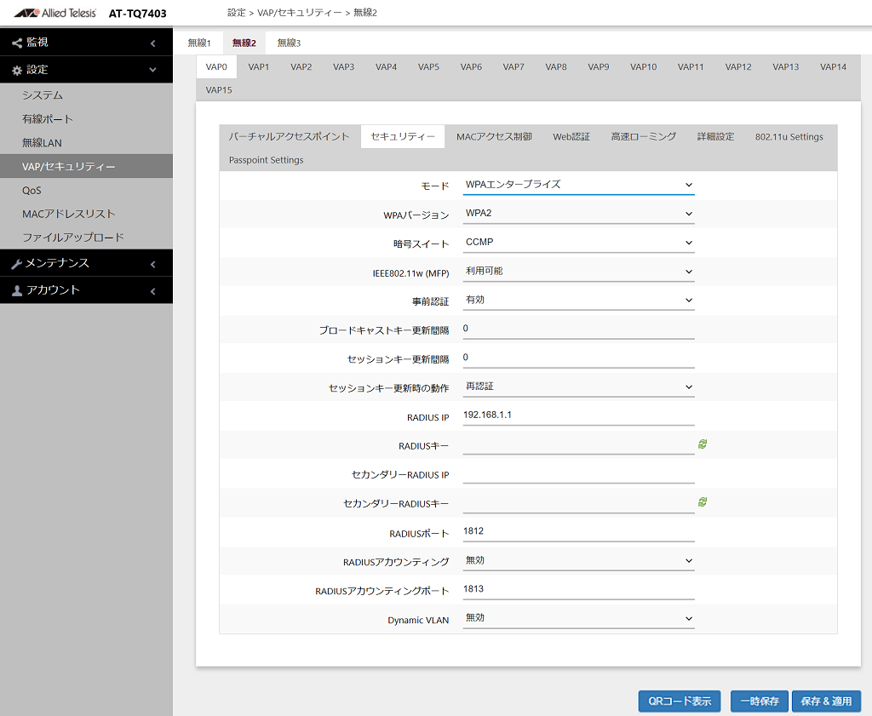Click the ブロードキャストキー更新間隔 field
Image resolution: width=872 pixels, height=716 pixels.
pyautogui.click(x=578, y=329)
